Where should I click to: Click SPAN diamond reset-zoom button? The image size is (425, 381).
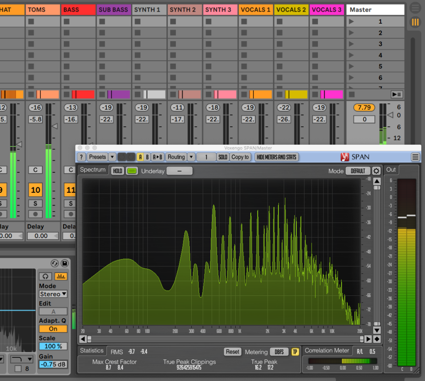(x=377, y=339)
